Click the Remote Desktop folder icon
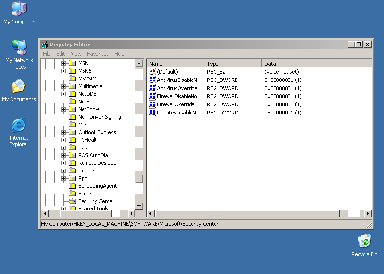The image size is (384, 274). 72,163
